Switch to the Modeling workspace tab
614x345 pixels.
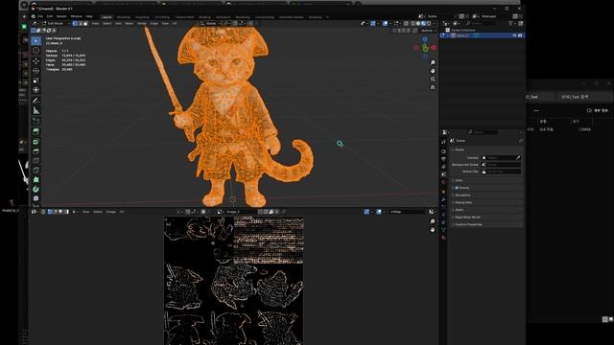click(x=124, y=17)
